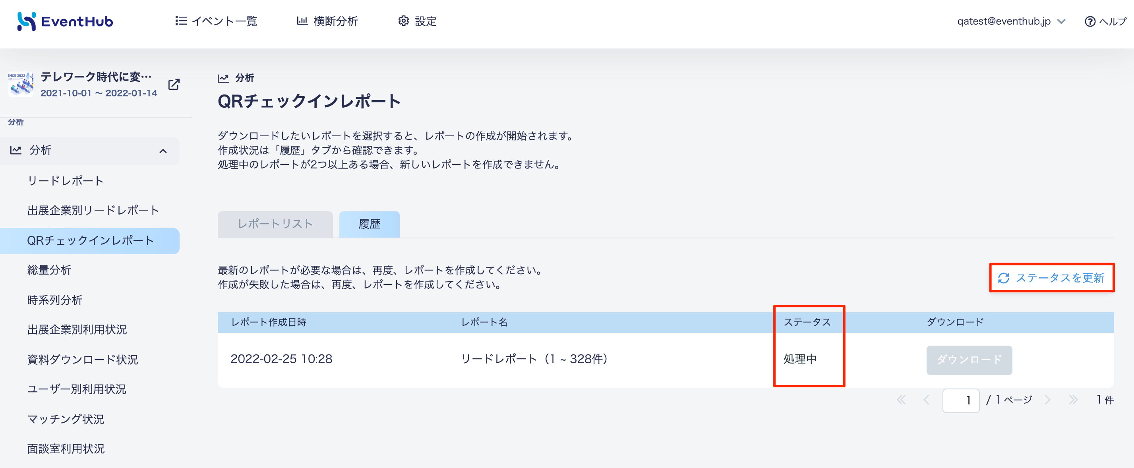The image size is (1134, 468).
Task: Click the event thumbnail image
Action: coord(20,84)
